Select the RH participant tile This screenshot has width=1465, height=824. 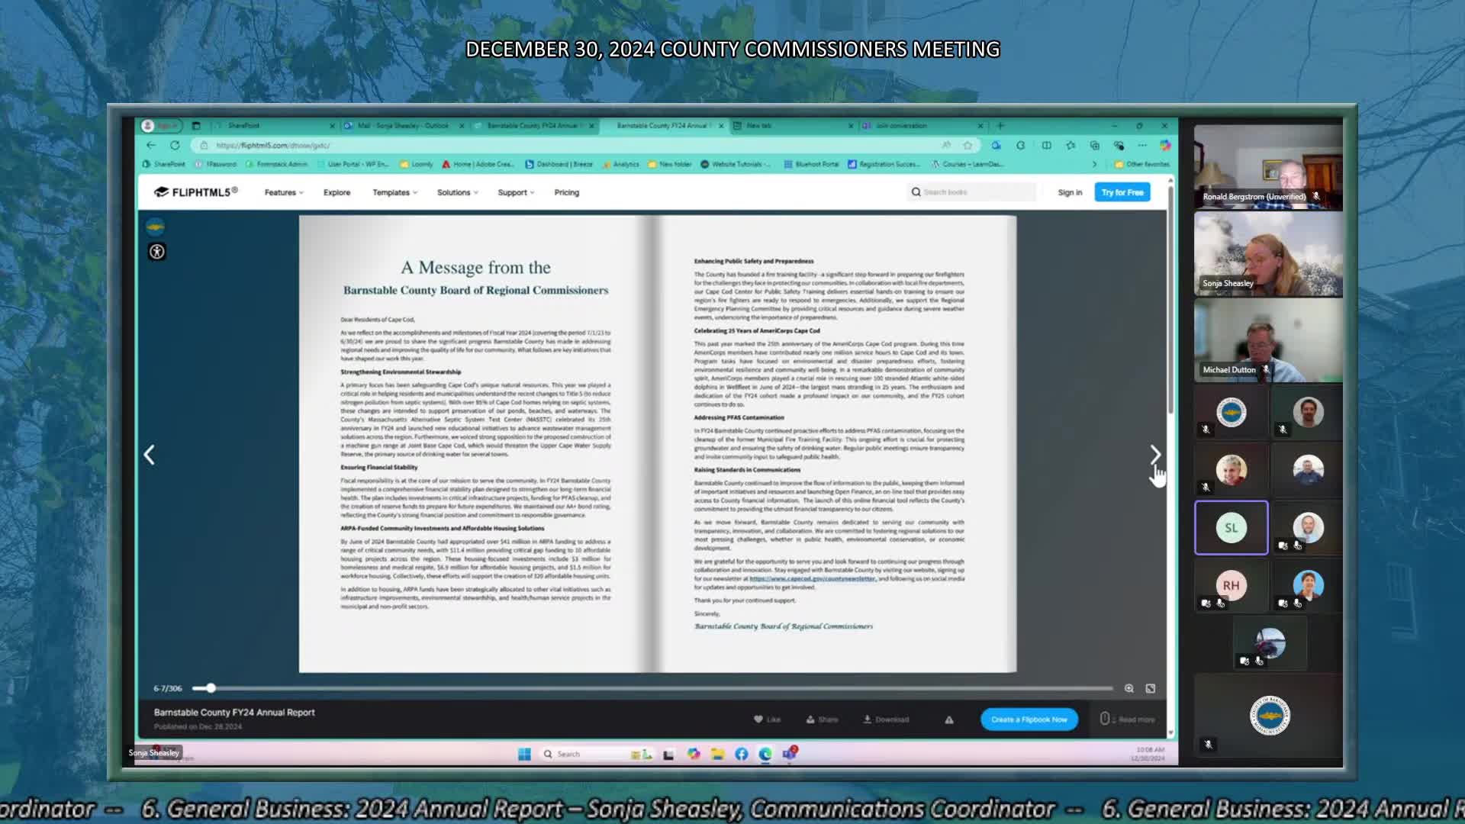coord(1231,586)
